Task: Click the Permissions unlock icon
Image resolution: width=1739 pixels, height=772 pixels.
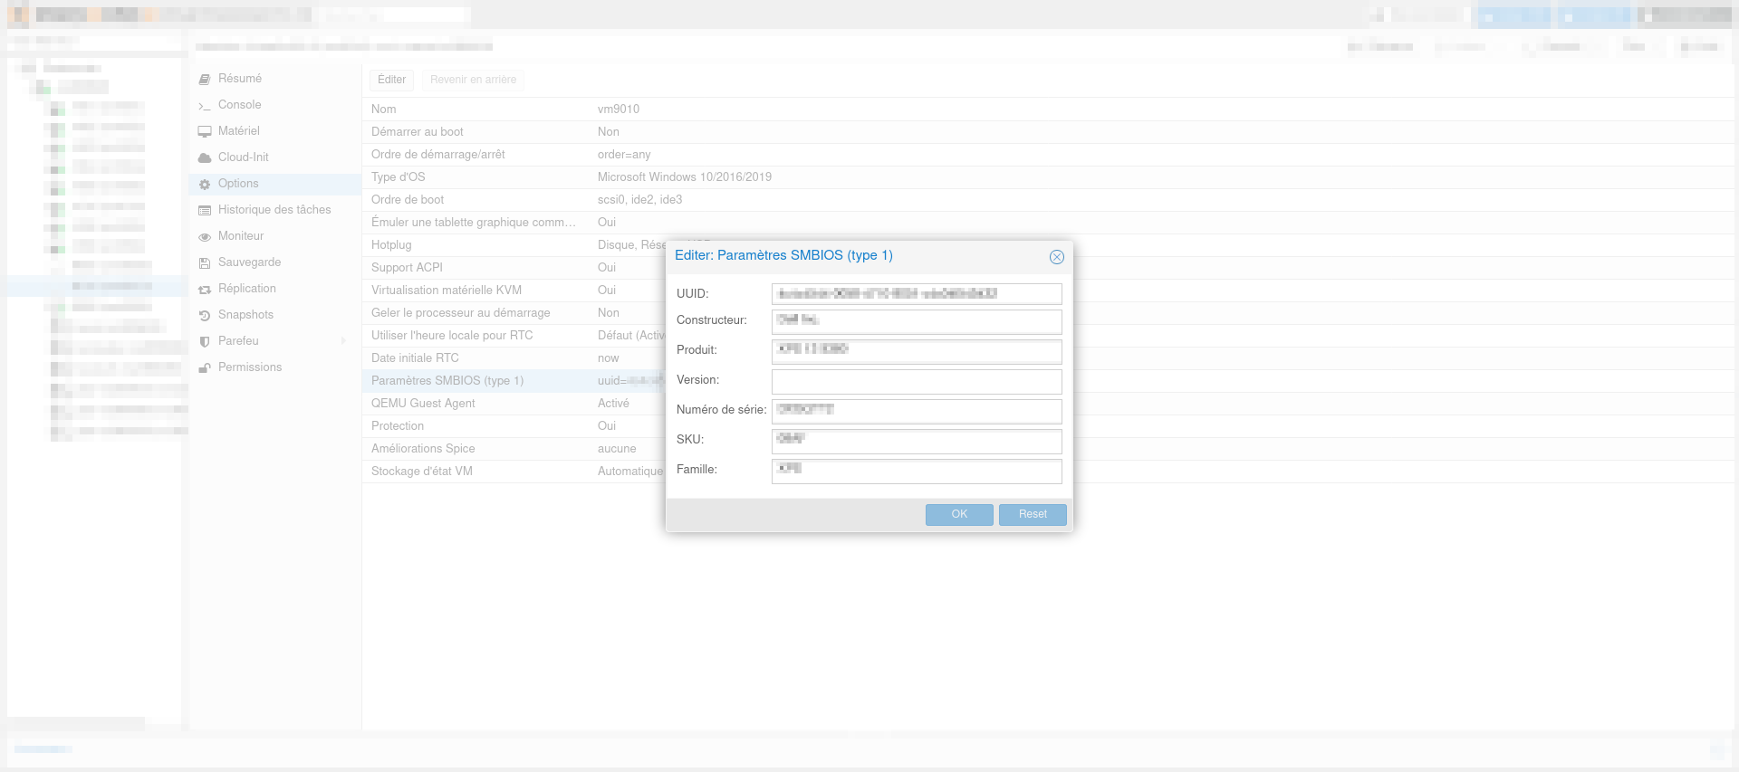Action: (x=205, y=368)
